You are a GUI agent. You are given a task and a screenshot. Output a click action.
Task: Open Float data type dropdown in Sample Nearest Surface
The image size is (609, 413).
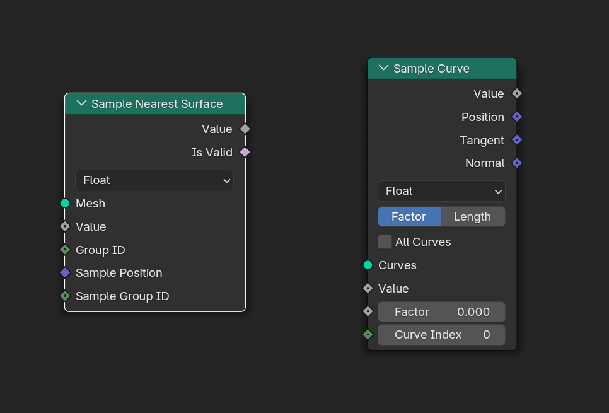(154, 180)
